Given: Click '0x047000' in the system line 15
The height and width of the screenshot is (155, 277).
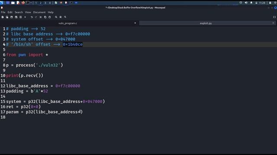Looking at the screenshot, I should [x=92, y=102].
